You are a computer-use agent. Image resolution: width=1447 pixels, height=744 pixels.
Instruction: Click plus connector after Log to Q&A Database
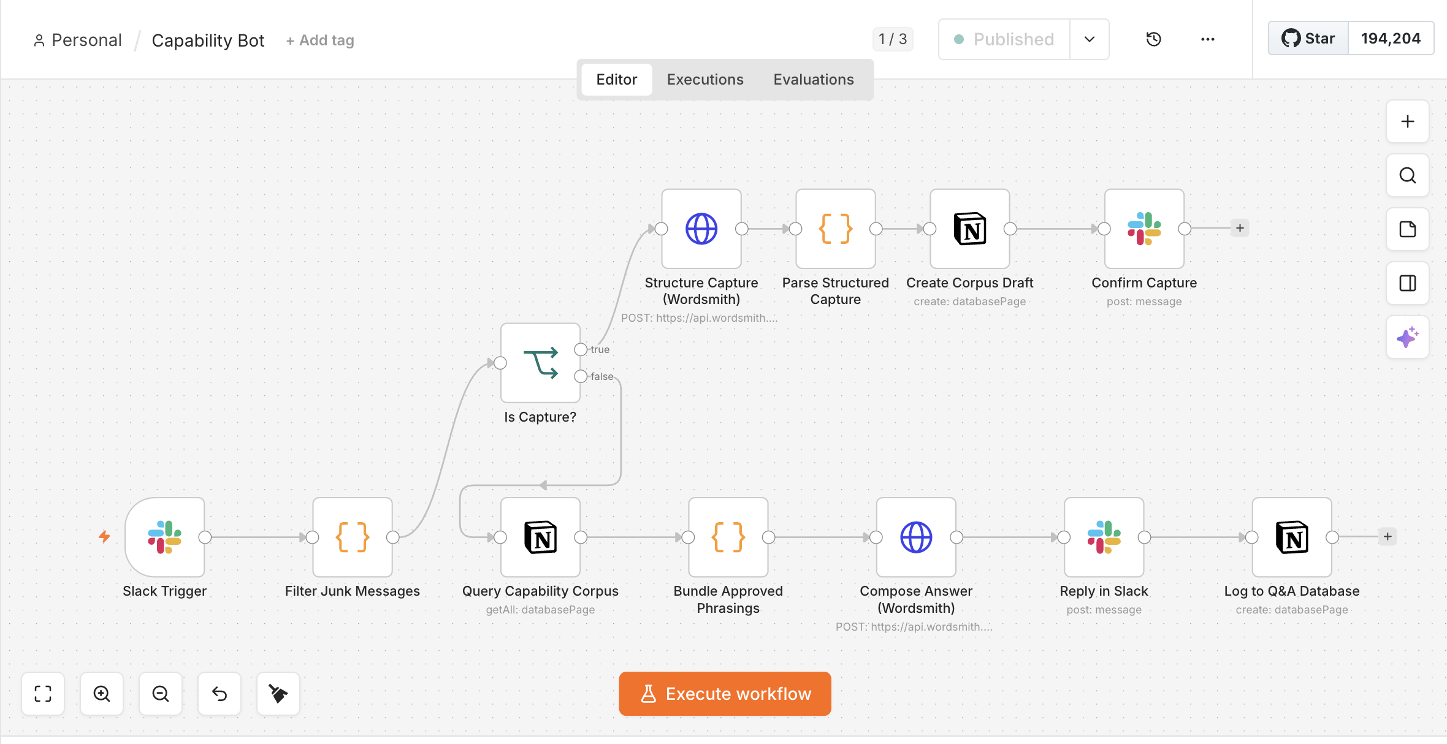(x=1388, y=537)
